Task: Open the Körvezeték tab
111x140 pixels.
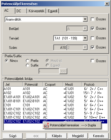Action: coord(37,11)
